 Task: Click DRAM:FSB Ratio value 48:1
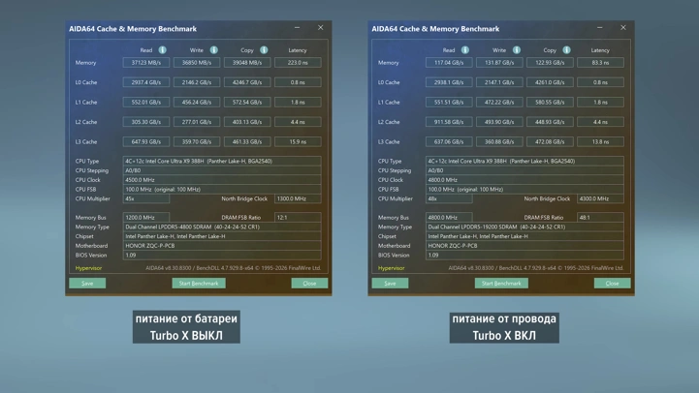pyautogui.click(x=600, y=218)
